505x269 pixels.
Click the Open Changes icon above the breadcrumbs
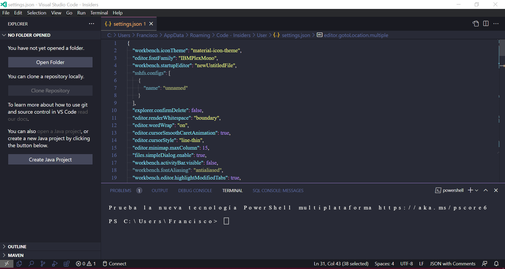point(475,24)
